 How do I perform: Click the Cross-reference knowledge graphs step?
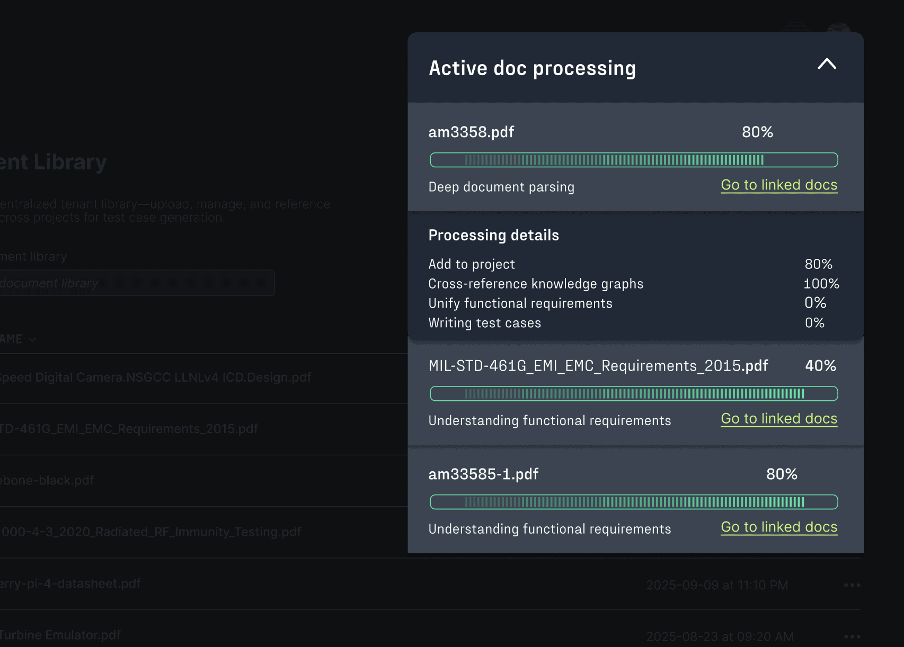coord(536,284)
